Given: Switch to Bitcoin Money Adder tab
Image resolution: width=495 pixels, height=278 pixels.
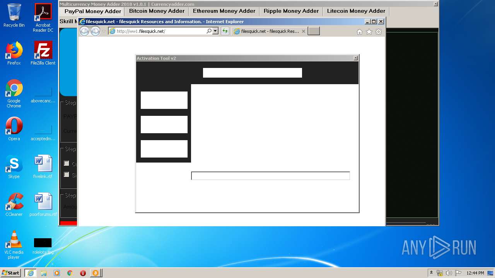Looking at the screenshot, I should [157, 11].
